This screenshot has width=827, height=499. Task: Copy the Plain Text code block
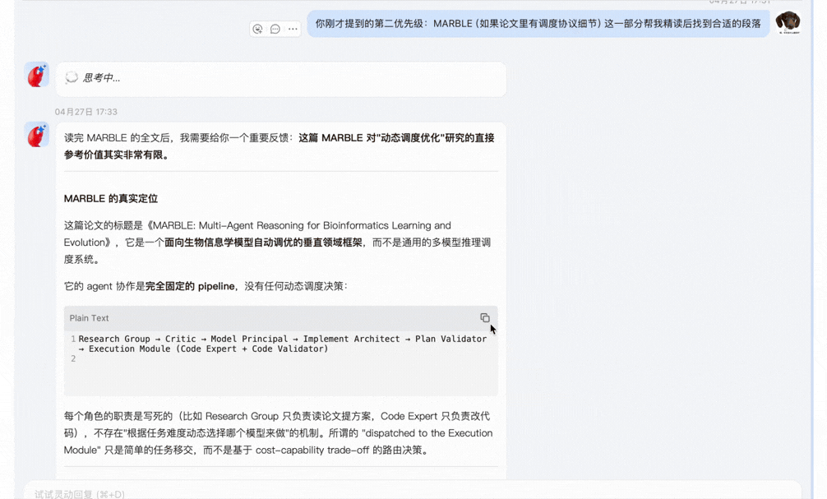(x=485, y=317)
